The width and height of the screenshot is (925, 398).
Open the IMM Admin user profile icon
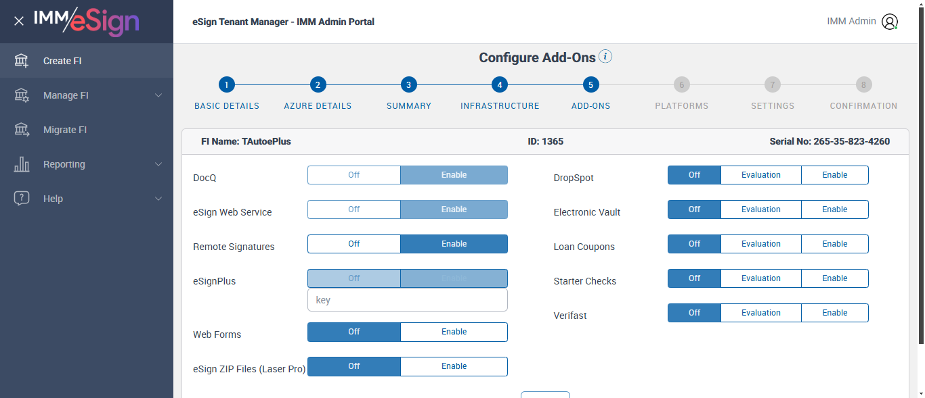[x=889, y=22]
